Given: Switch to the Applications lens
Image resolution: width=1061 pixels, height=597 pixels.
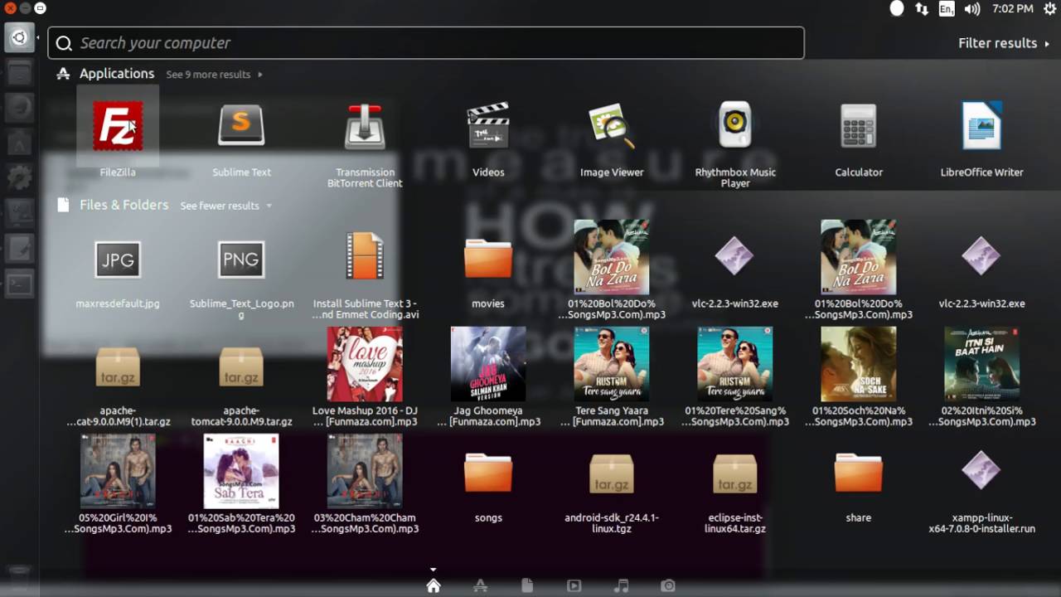Looking at the screenshot, I should [480, 586].
